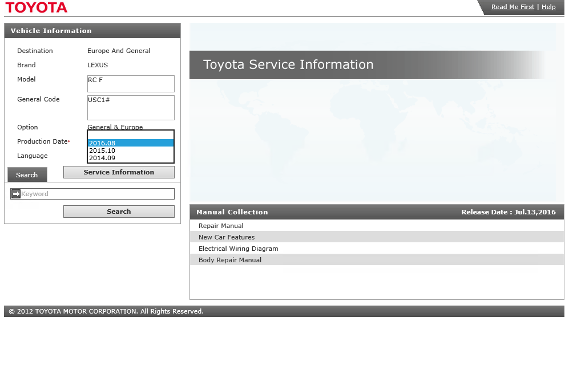Choose production date 2014.09
This screenshot has width=569, height=370.
[x=131, y=158]
